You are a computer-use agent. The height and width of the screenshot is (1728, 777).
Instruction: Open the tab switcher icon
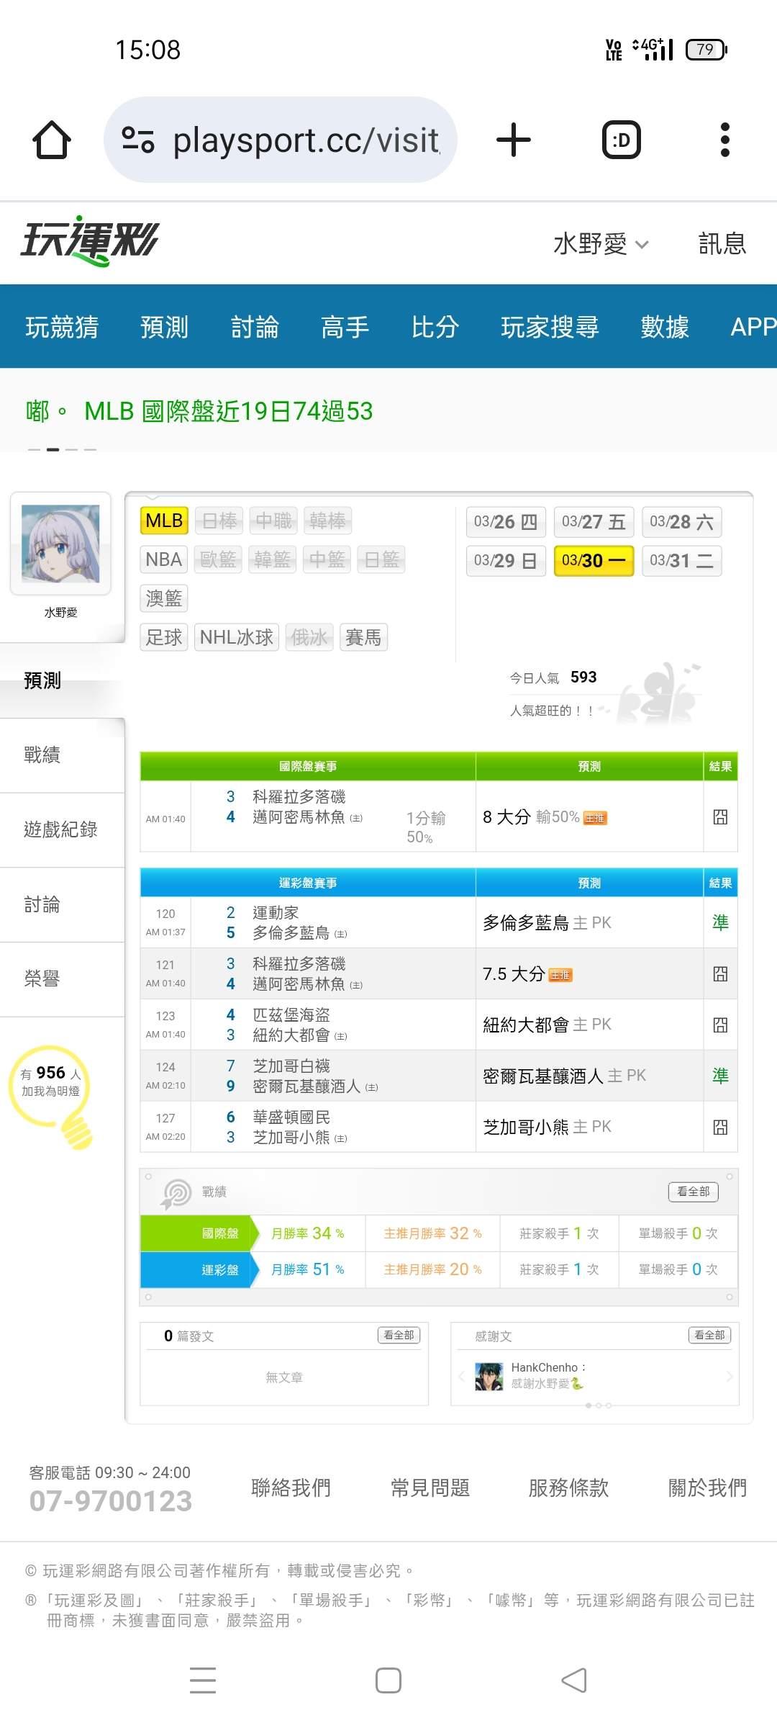tap(621, 140)
